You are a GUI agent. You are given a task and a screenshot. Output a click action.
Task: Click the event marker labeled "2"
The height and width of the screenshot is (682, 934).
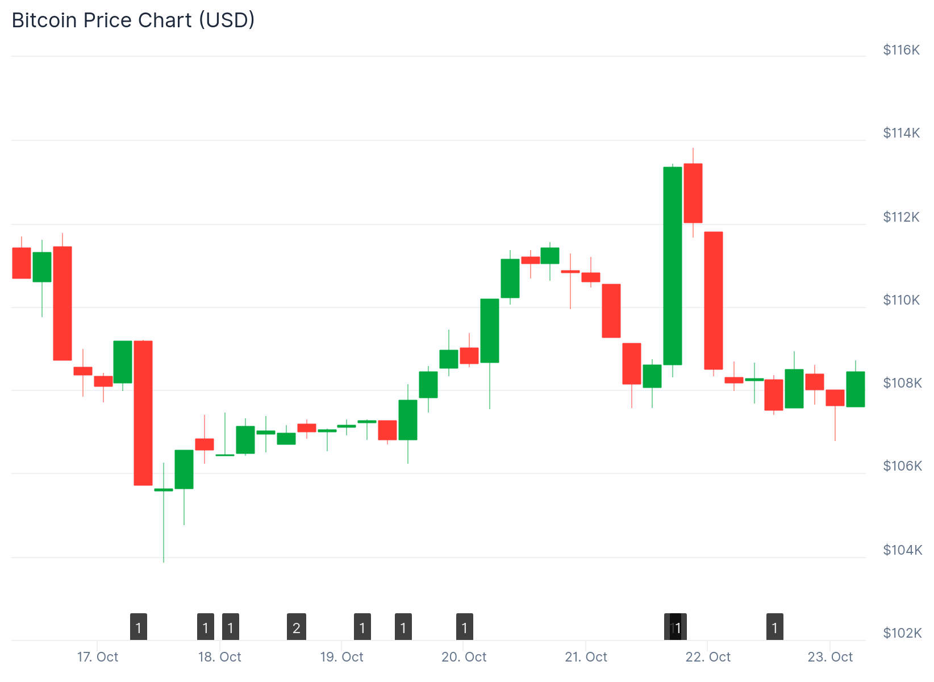[297, 627]
